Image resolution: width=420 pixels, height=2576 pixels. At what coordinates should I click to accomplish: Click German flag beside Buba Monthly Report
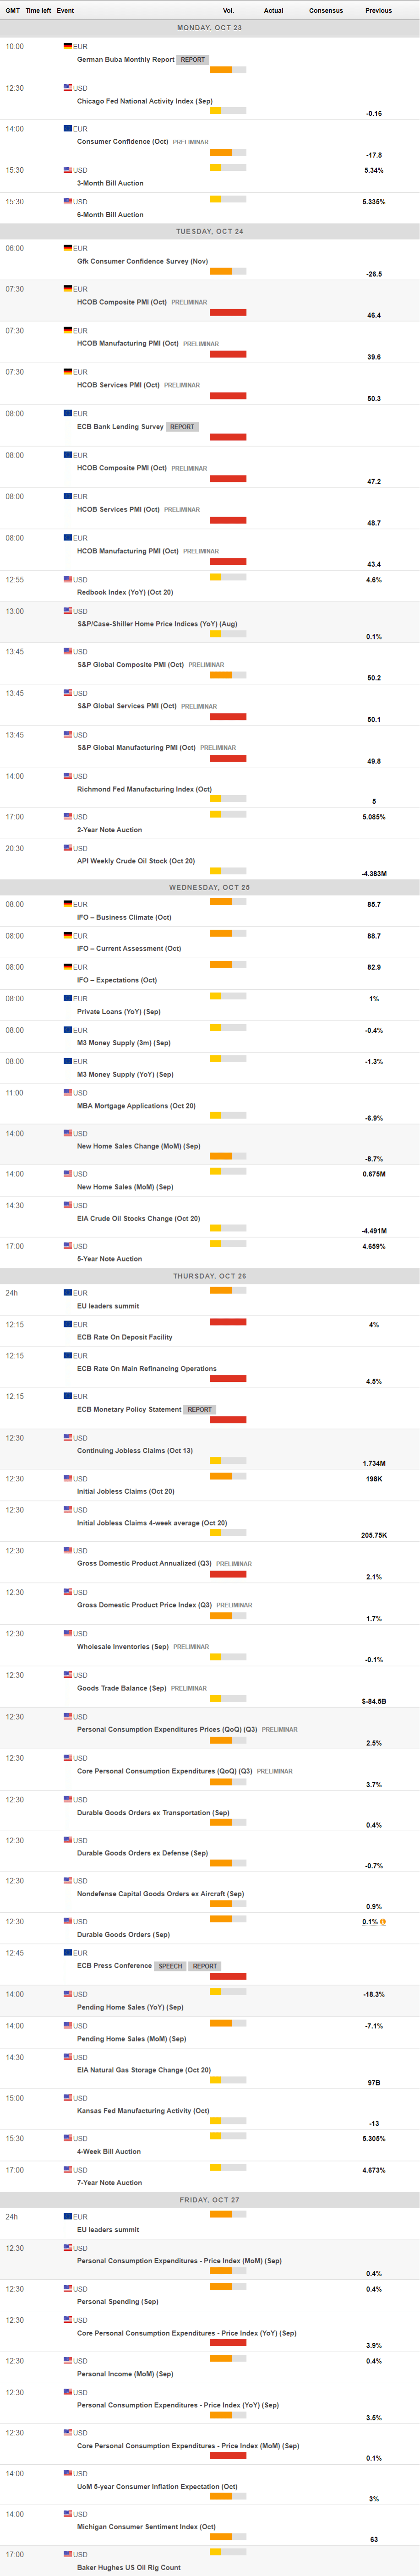click(x=68, y=46)
